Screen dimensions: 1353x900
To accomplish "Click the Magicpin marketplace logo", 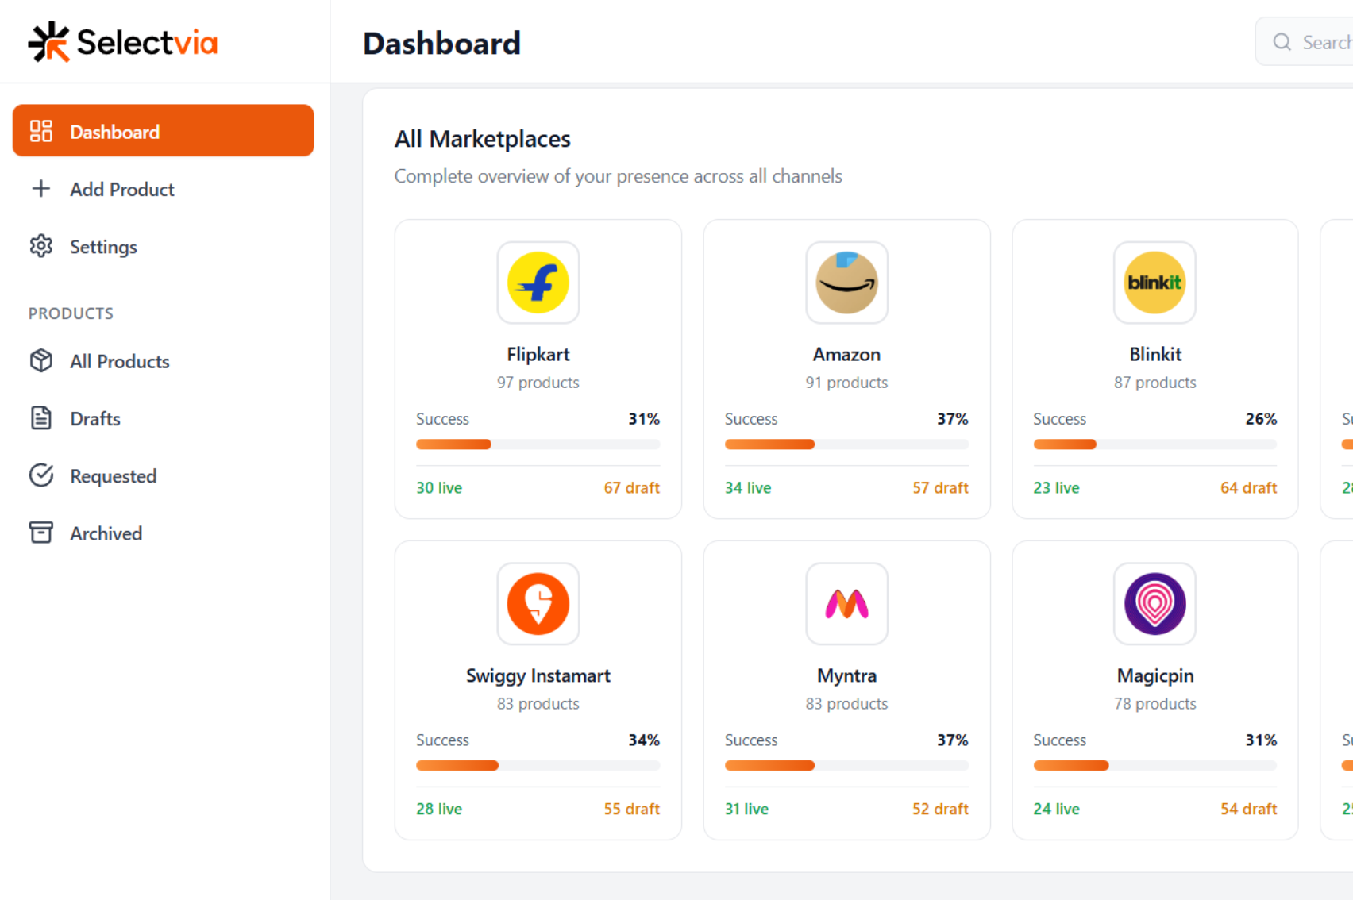I will pyautogui.click(x=1154, y=604).
